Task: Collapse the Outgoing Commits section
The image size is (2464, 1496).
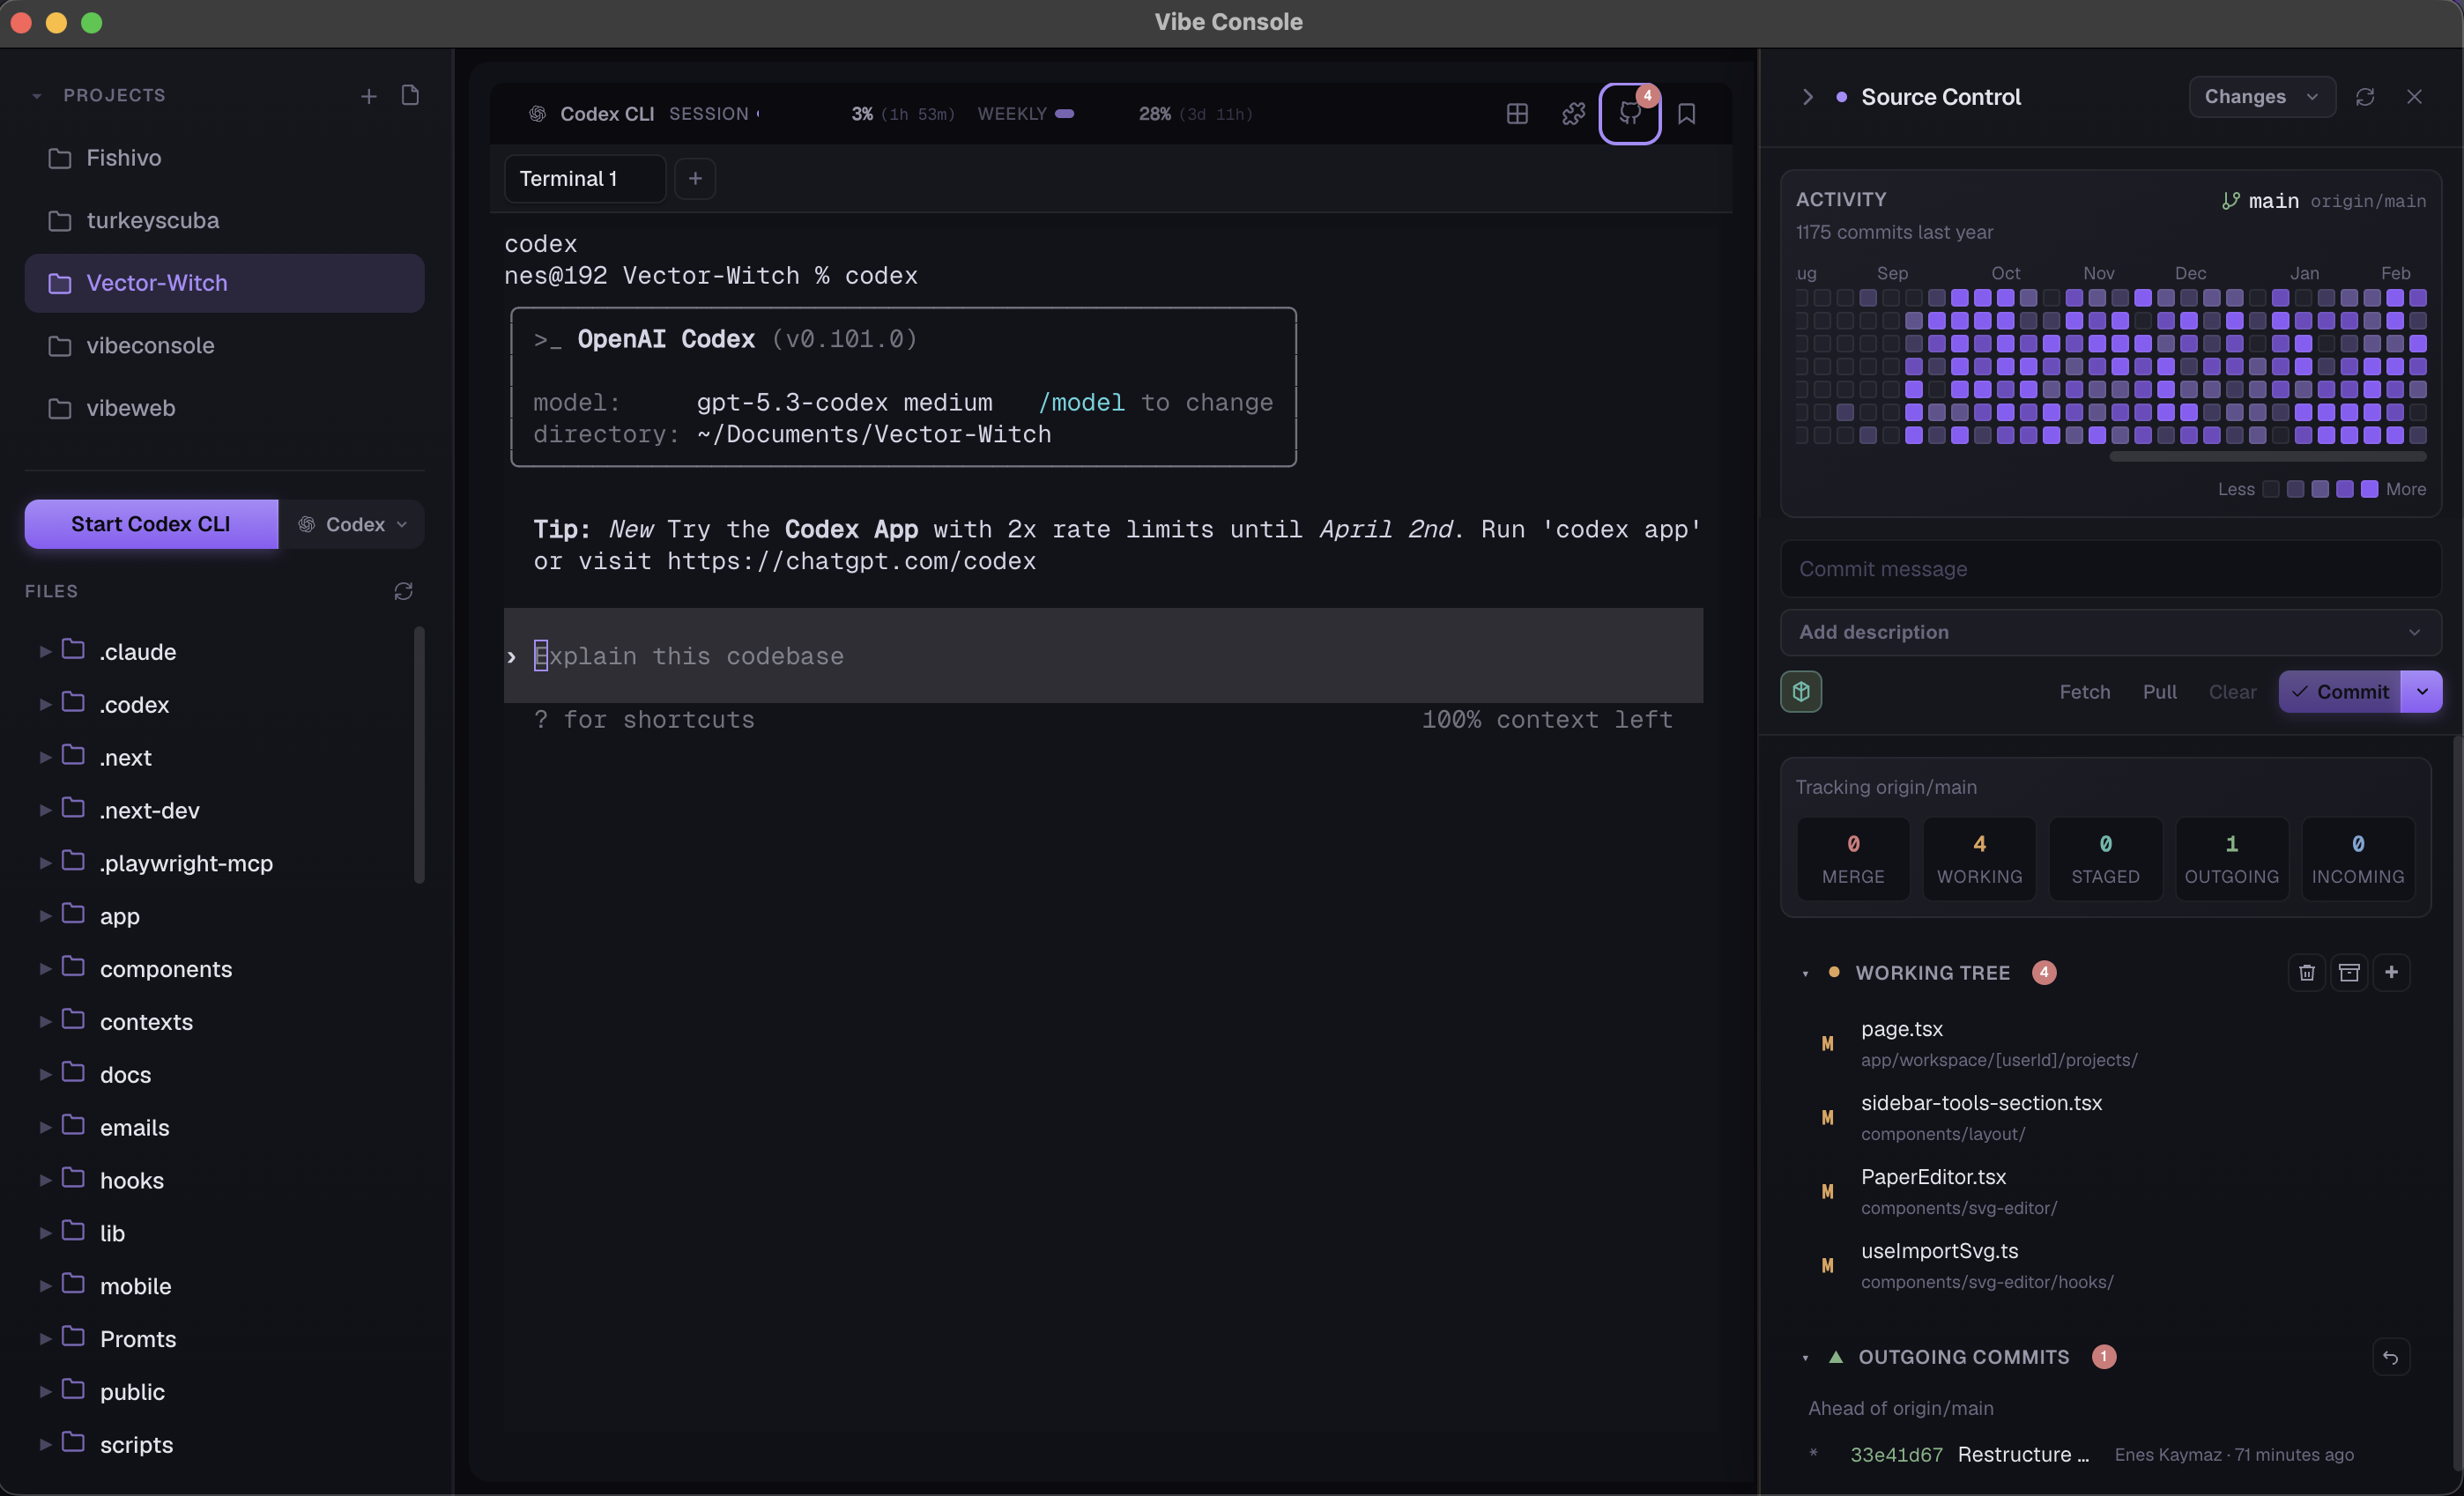Action: point(1805,1358)
